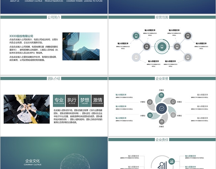This screenshot has height=169, width=216.
Task: Select the team hands photo on 团队介绍 slide
Action: [27, 109]
